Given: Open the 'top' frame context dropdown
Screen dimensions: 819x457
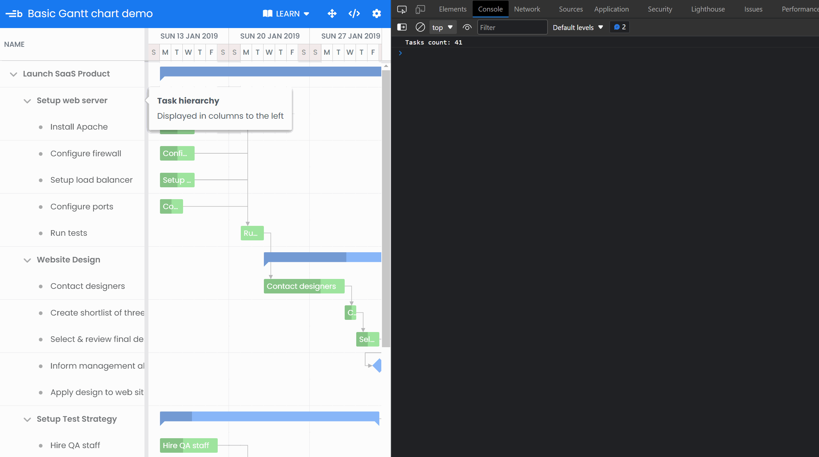Looking at the screenshot, I should pyautogui.click(x=442, y=27).
